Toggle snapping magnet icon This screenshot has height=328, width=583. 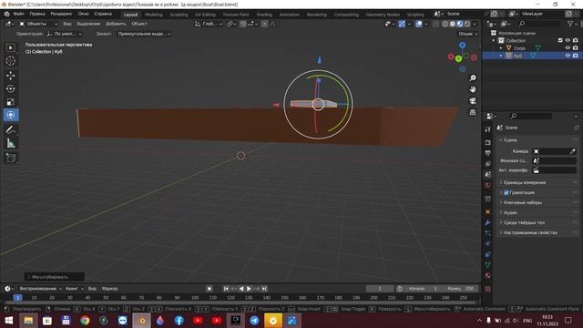tap(243, 24)
